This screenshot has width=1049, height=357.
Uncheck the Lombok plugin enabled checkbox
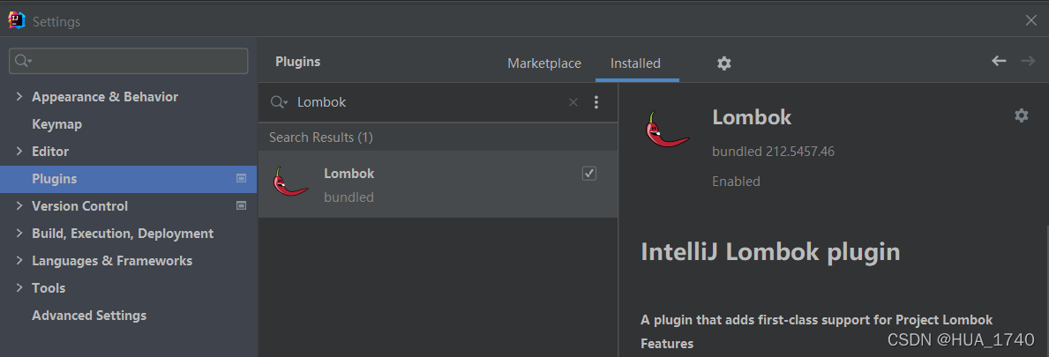589,173
